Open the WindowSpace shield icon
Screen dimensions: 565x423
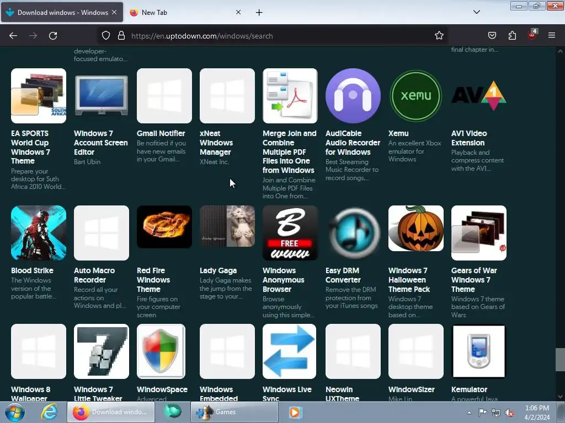[161, 351]
